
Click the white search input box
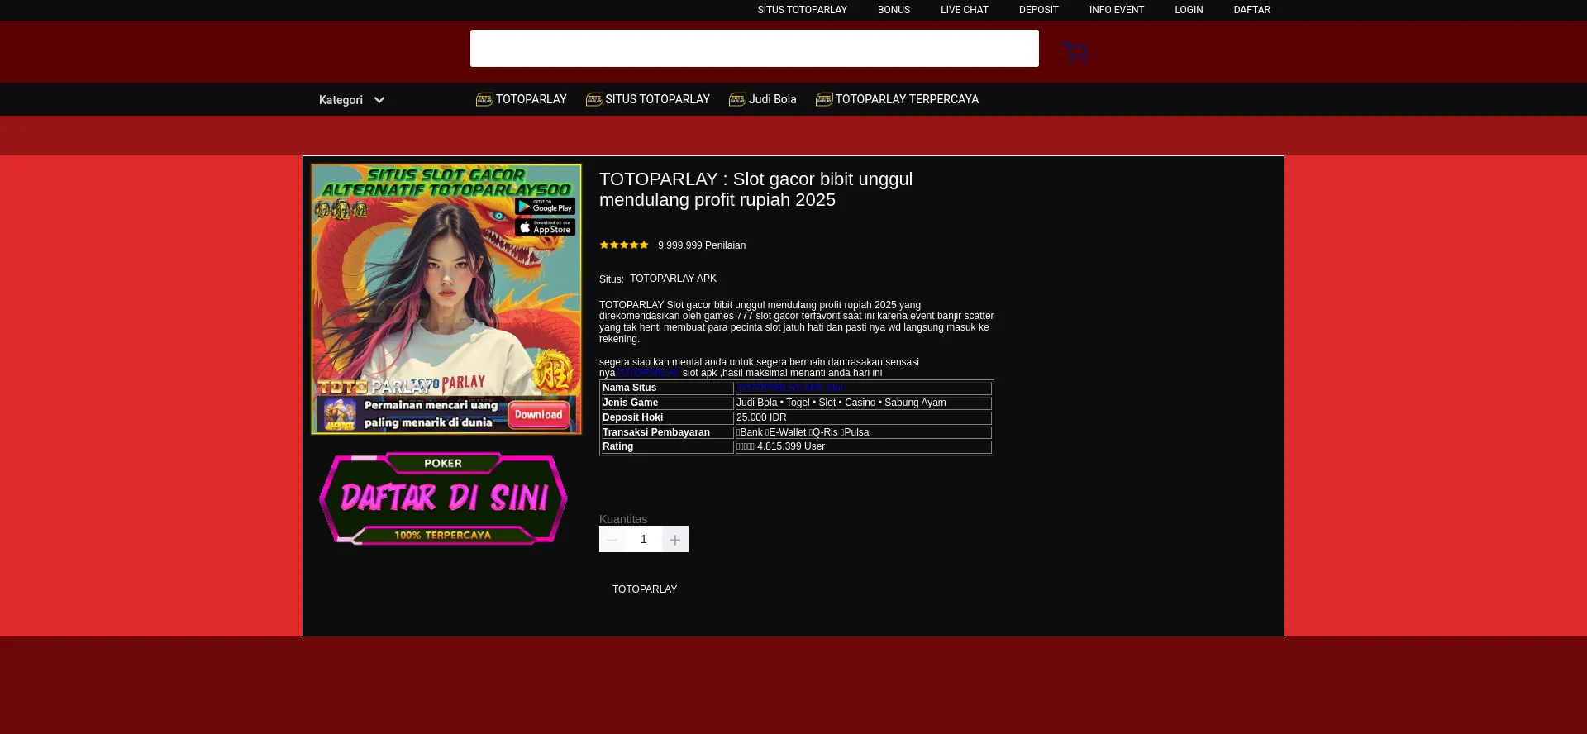point(755,48)
